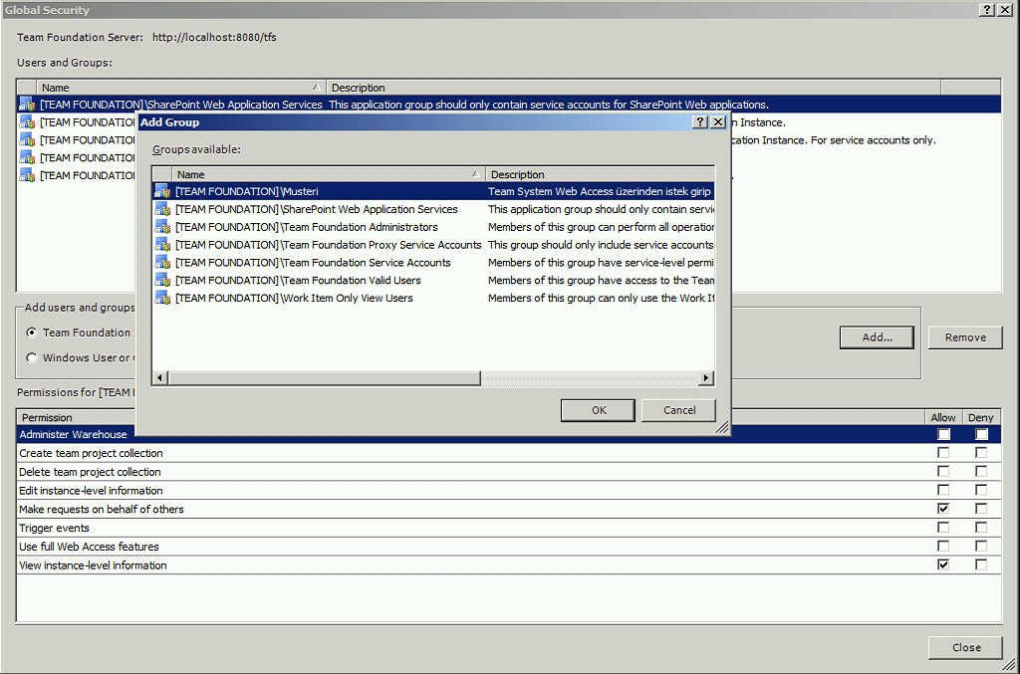The width and height of the screenshot is (1020, 674).
Task: Uncheck Allow for Make requests on behalf of others
Action: pyautogui.click(x=943, y=509)
